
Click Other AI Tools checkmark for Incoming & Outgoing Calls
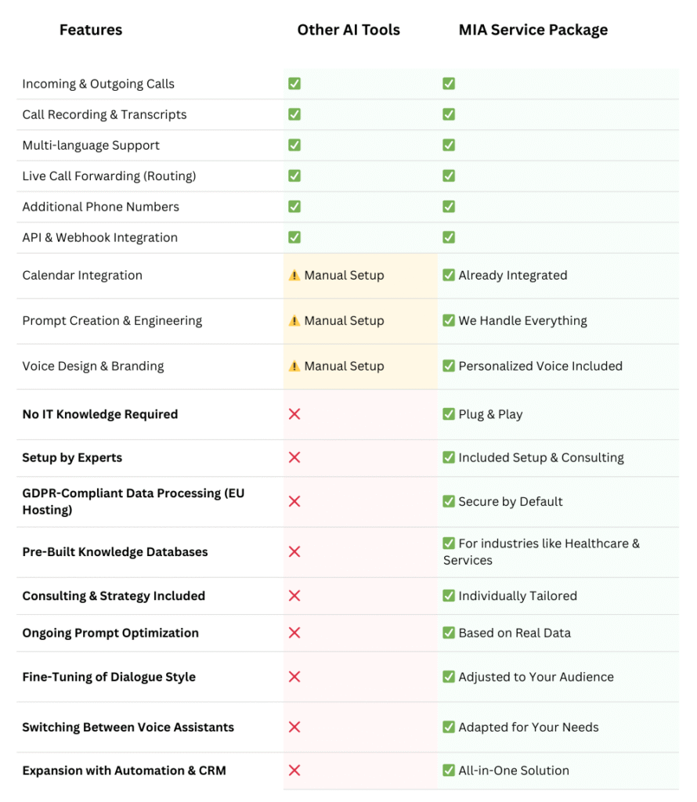294,84
